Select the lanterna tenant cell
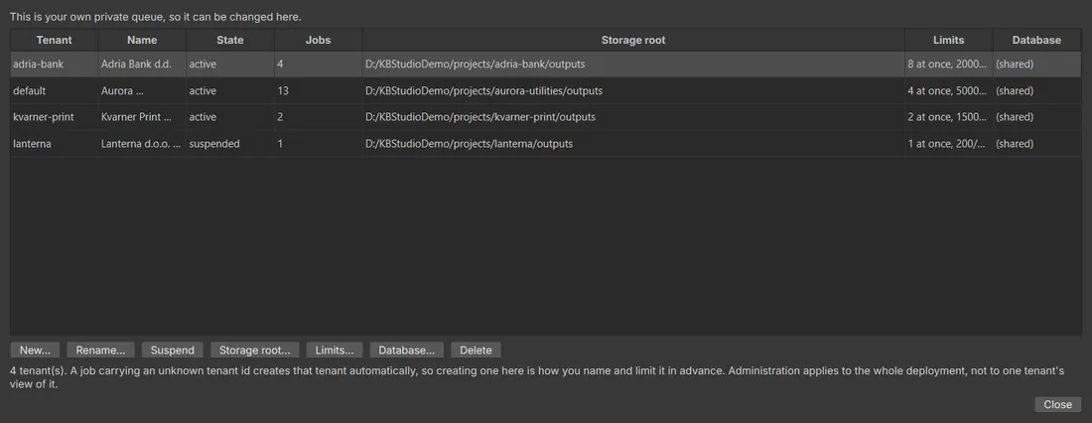 (55, 144)
